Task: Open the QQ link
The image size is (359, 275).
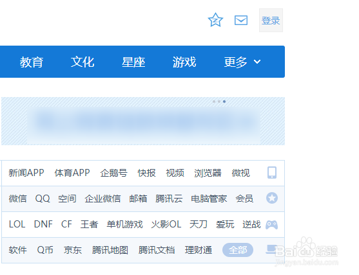Action: (x=43, y=199)
